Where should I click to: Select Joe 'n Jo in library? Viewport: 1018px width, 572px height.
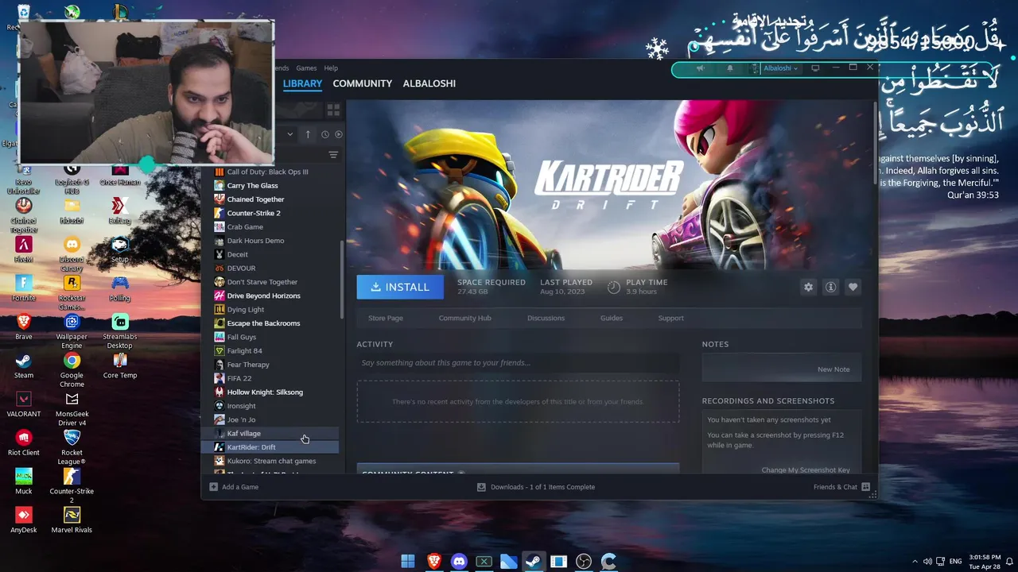point(271,419)
